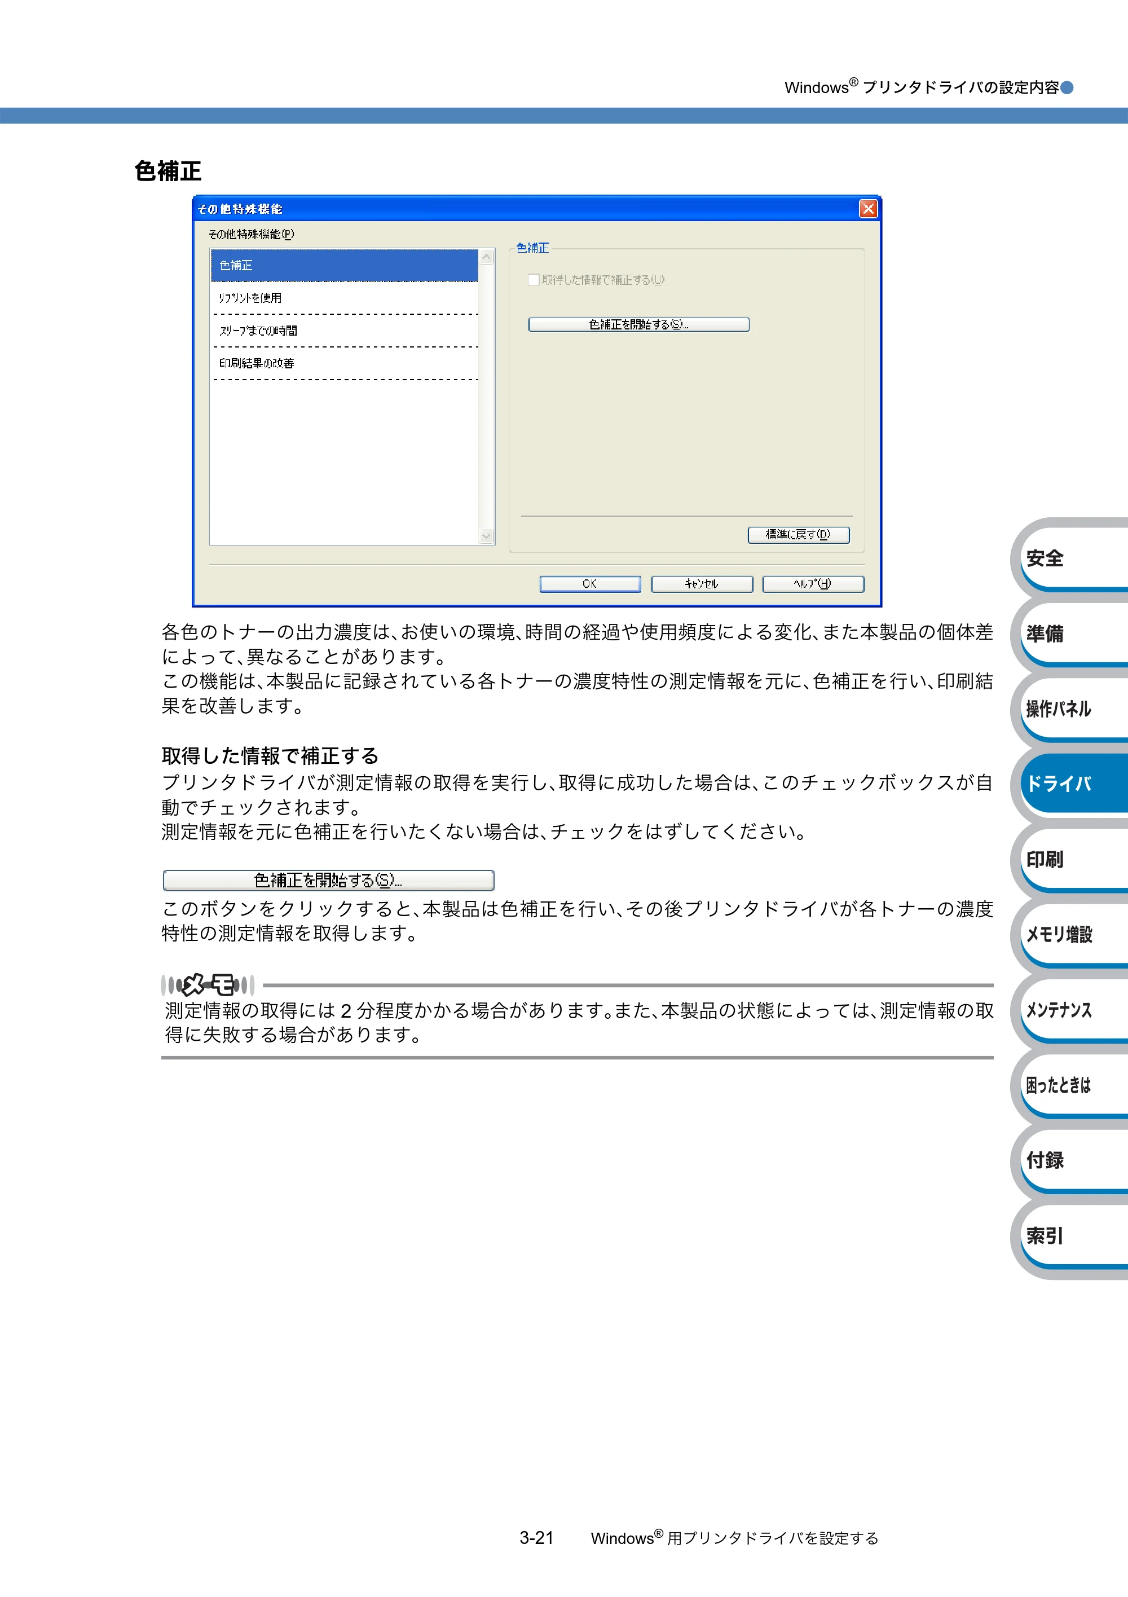Click the キャンセル button
The width and height of the screenshot is (1128, 1597).
(x=702, y=584)
